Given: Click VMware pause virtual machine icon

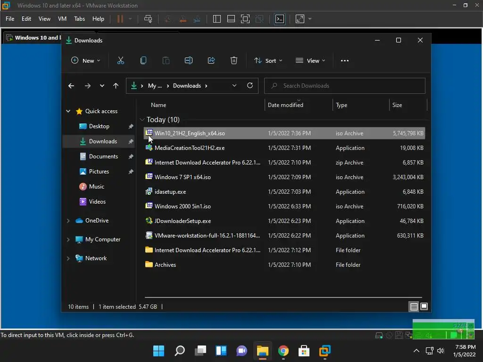Looking at the screenshot, I should tap(120, 19).
